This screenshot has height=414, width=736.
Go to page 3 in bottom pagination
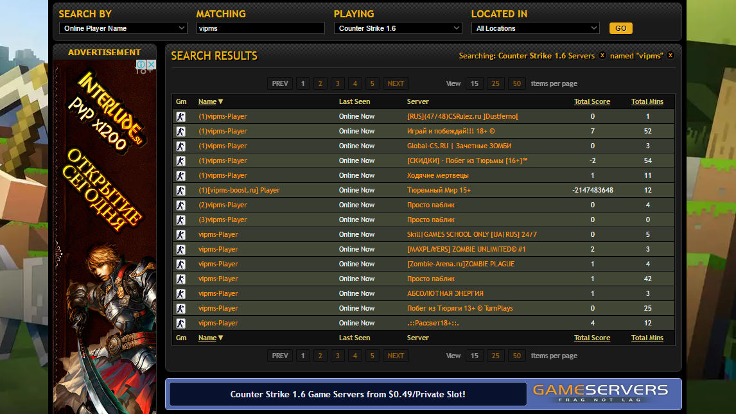click(x=337, y=356)
